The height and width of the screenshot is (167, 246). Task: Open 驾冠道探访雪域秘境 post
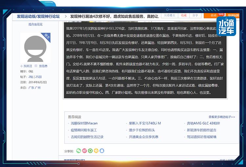tap(201, 137)
